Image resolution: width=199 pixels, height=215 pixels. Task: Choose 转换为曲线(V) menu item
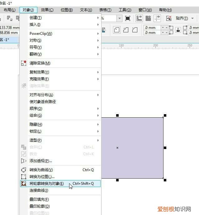[x=60, y=170]
